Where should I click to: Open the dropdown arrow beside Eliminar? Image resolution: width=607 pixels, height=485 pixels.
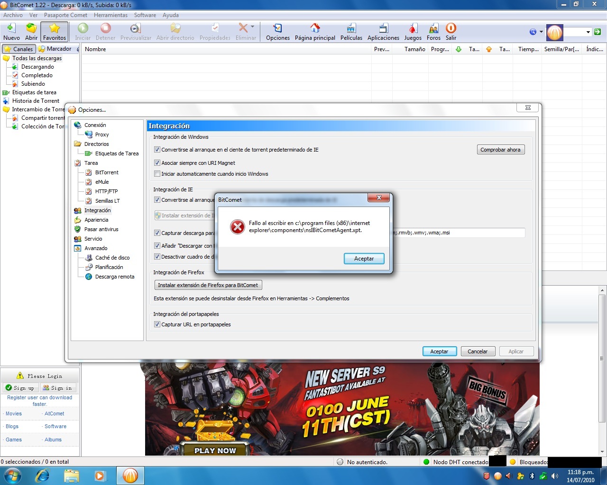[252, 27]
